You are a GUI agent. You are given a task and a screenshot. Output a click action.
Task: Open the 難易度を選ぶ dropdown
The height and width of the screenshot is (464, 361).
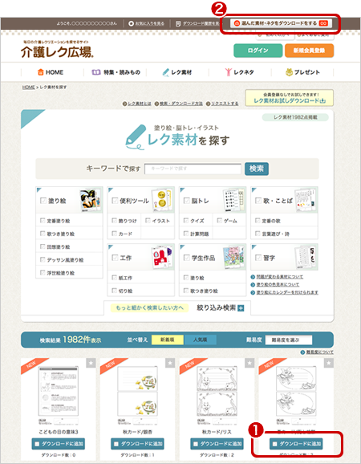[289, 340]
